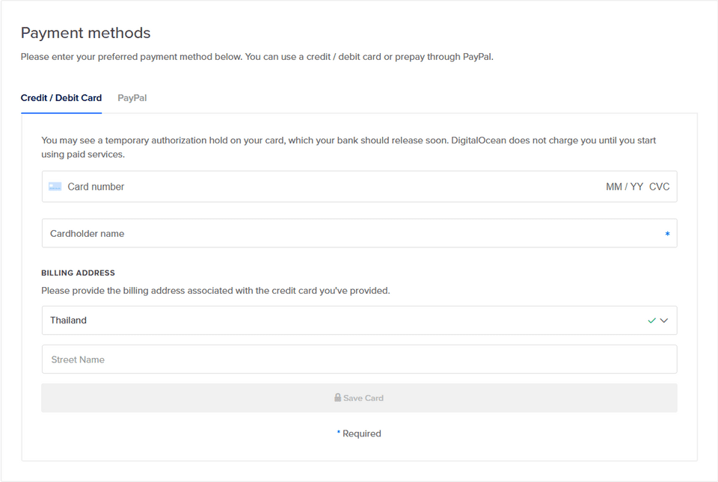Screen dimensions: 718x482
Task: Expand the country list chevron arrow
Action: tap(663, 321)
